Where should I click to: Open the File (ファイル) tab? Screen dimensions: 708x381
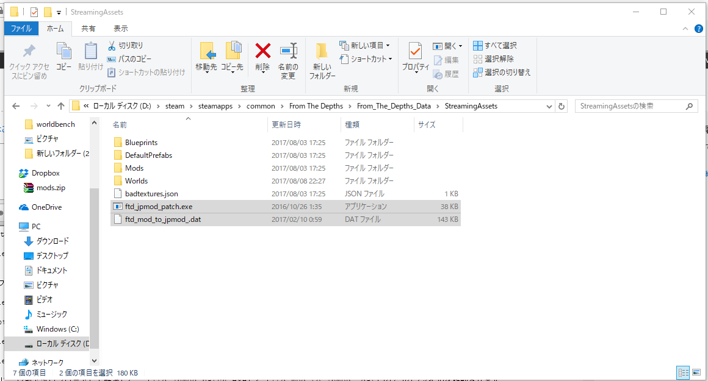pyautogui.click(x=21, y=29)
